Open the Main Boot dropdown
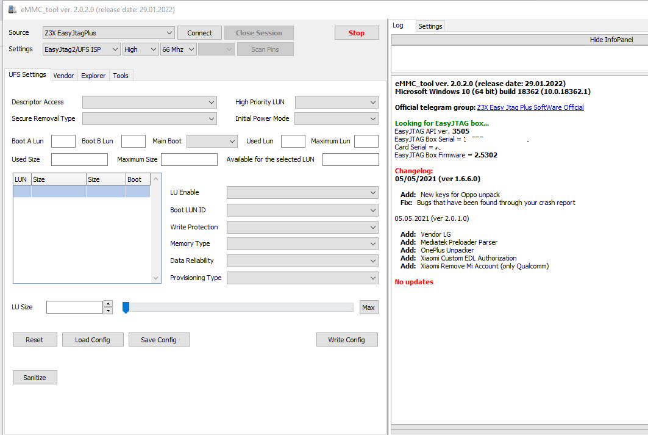Viewport: 648px width, 435px height. pyautogui.click(x=212, y=141)
